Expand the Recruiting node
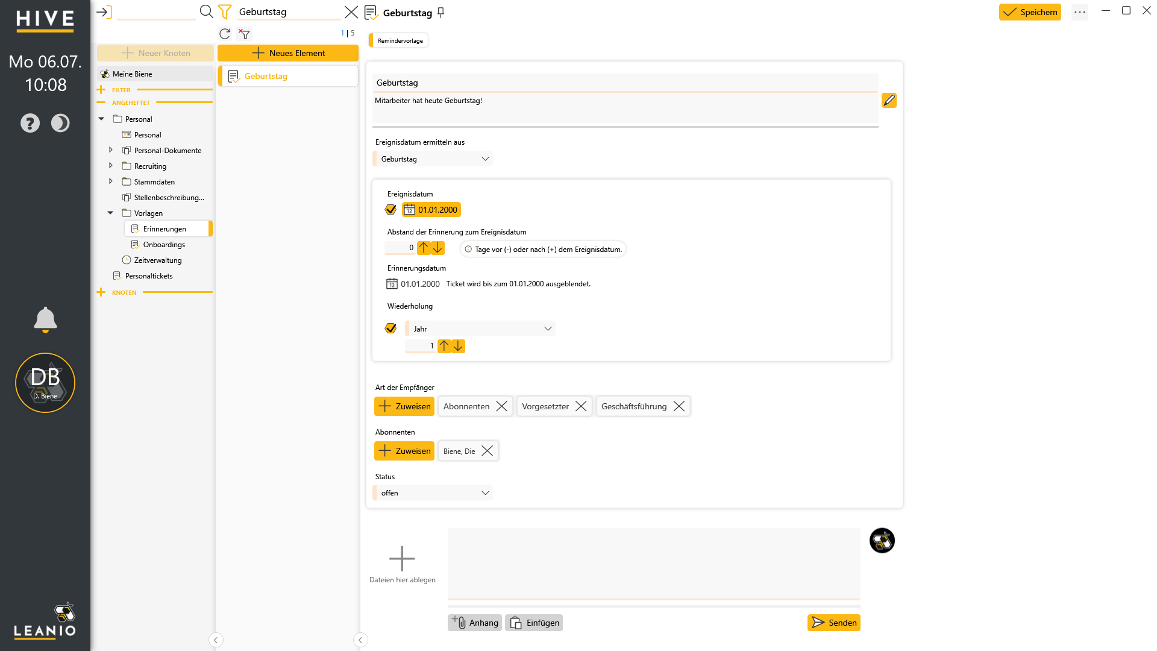 110,166
